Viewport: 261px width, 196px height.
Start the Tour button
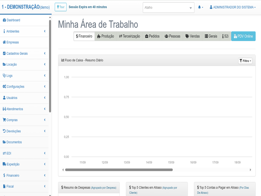point(61,7)
